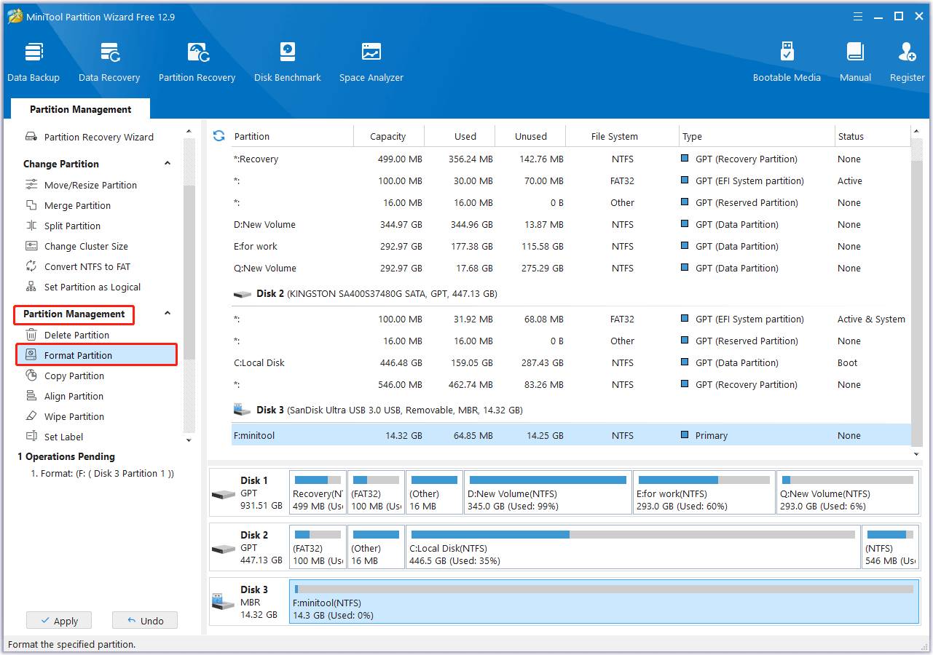
Task: Collapse the Change Partition section
Action: click(x=167, y=163)
